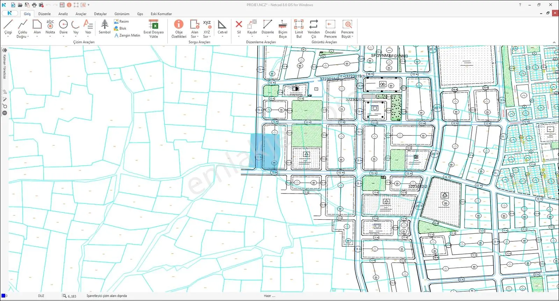559x301 pixels.
Task: Open the Analiz ribbon tab
Action: pos(63,14)
